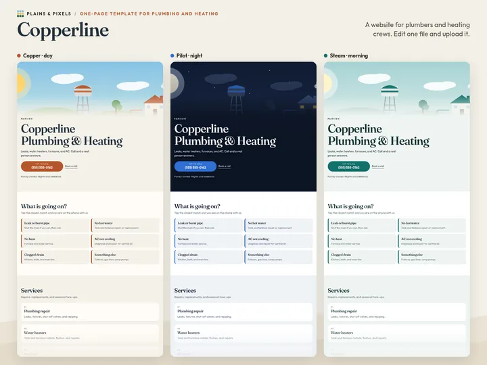Select the one-page template breadcrumb text
Image resolution: width=487 pixels, height=365 pixels.
point(149,14)
